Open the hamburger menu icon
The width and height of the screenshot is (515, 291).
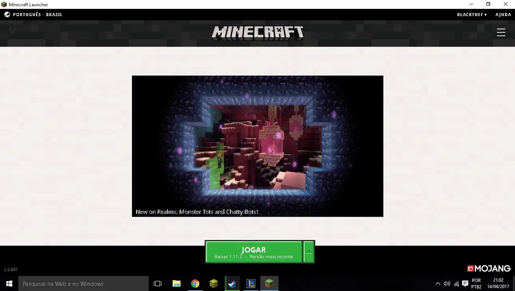point(501,32)
